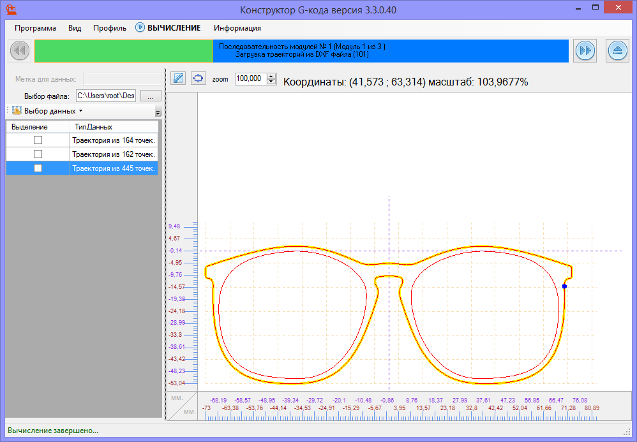
Task: Click the ВЫЧИСЛЕНИЕ play icon
Action: 140,28
